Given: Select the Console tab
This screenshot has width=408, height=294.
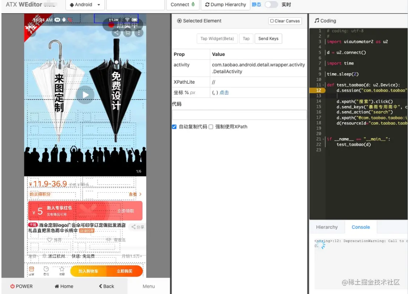Looking at the screenshot, I should tap(361, 227).
